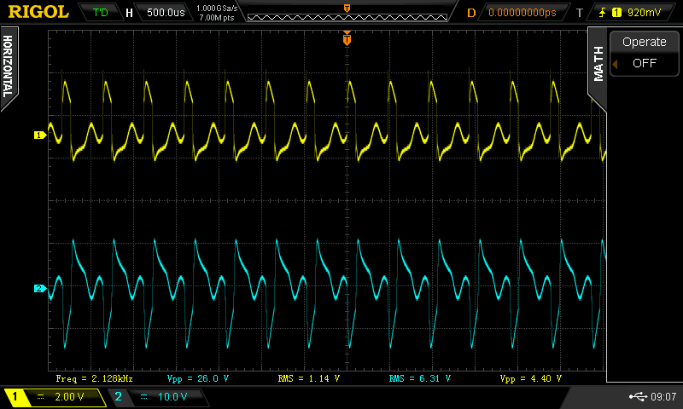Select the 920mV trigger level value
Screen dimensions: 683x409
click(645, 13)
